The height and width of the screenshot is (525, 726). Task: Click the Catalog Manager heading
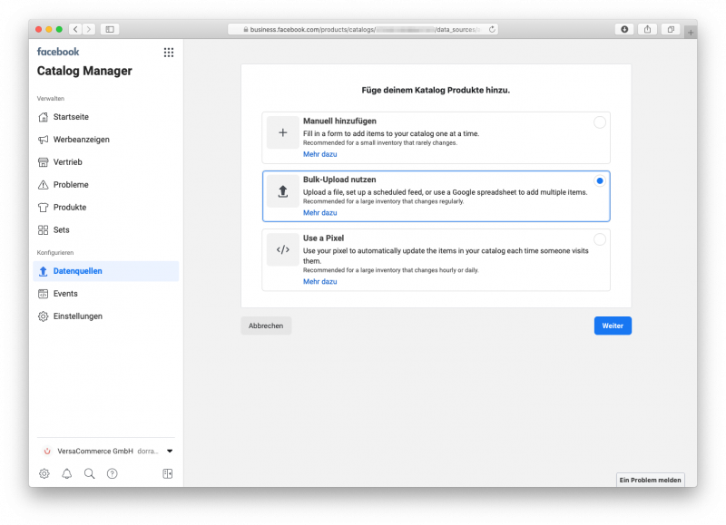point(84,71)
